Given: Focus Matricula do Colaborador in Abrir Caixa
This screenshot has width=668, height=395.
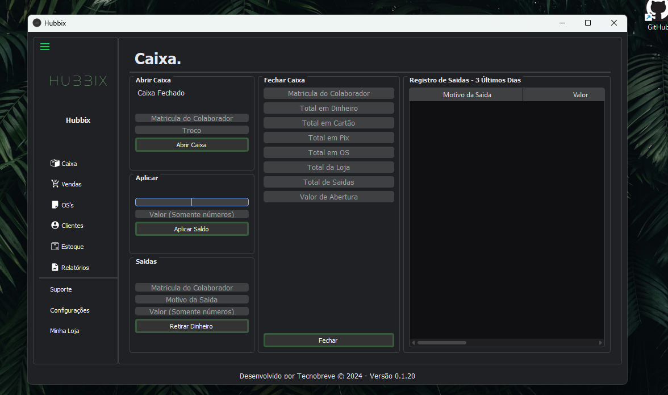Looking at the screenshot, I should tap(192, 118).
